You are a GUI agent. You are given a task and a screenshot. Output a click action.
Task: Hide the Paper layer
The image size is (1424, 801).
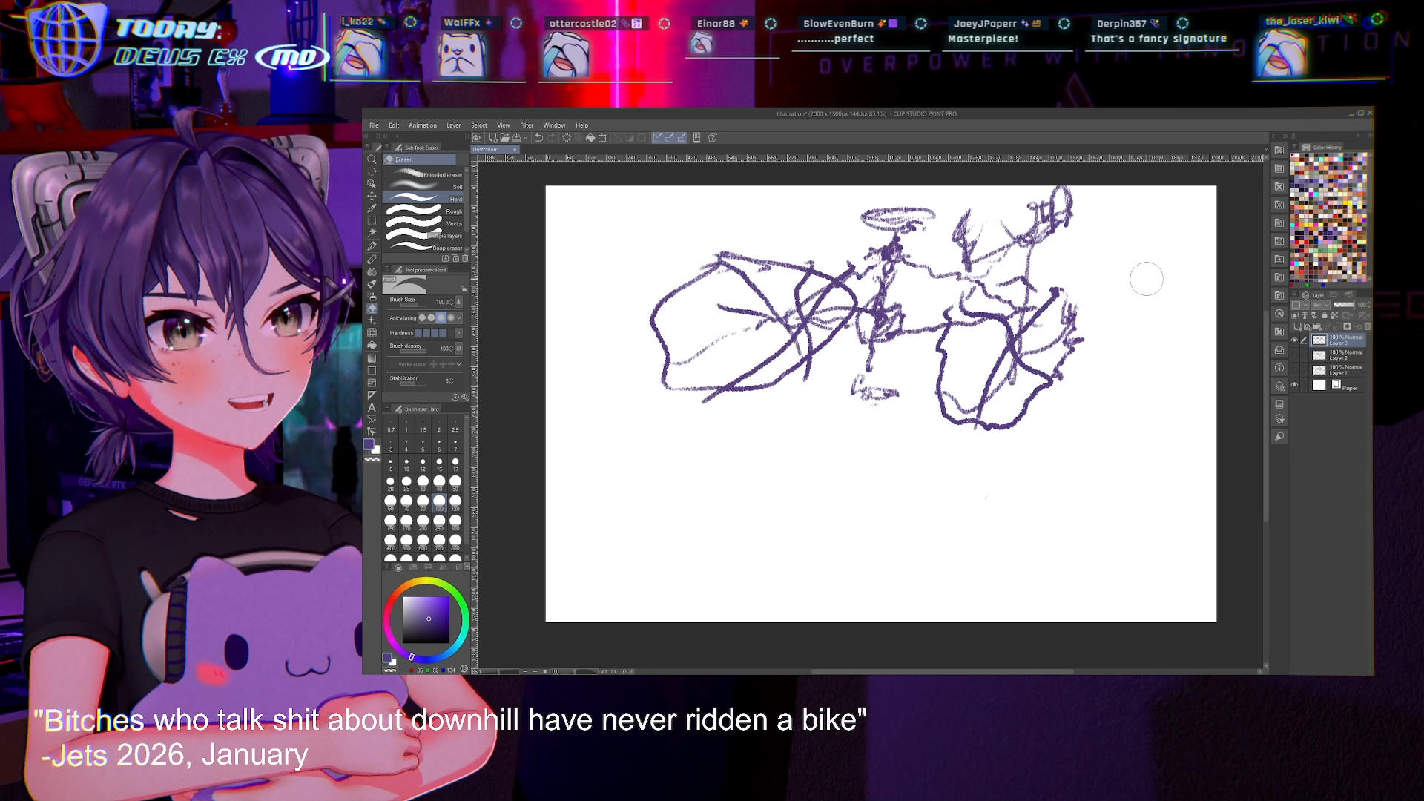tap(1295, 385)
